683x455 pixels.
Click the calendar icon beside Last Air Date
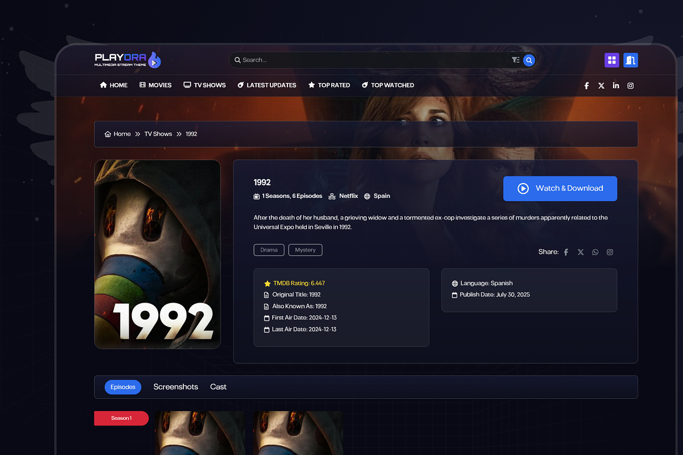tap(267, 330)
